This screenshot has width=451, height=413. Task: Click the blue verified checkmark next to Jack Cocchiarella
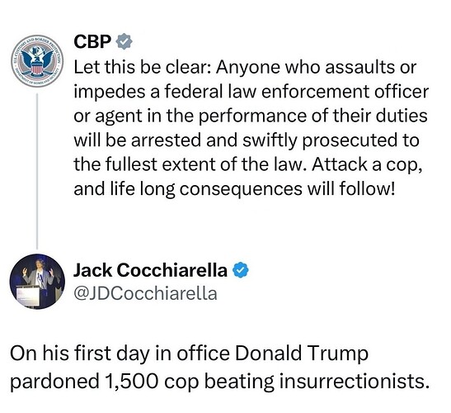click(241, 270)
